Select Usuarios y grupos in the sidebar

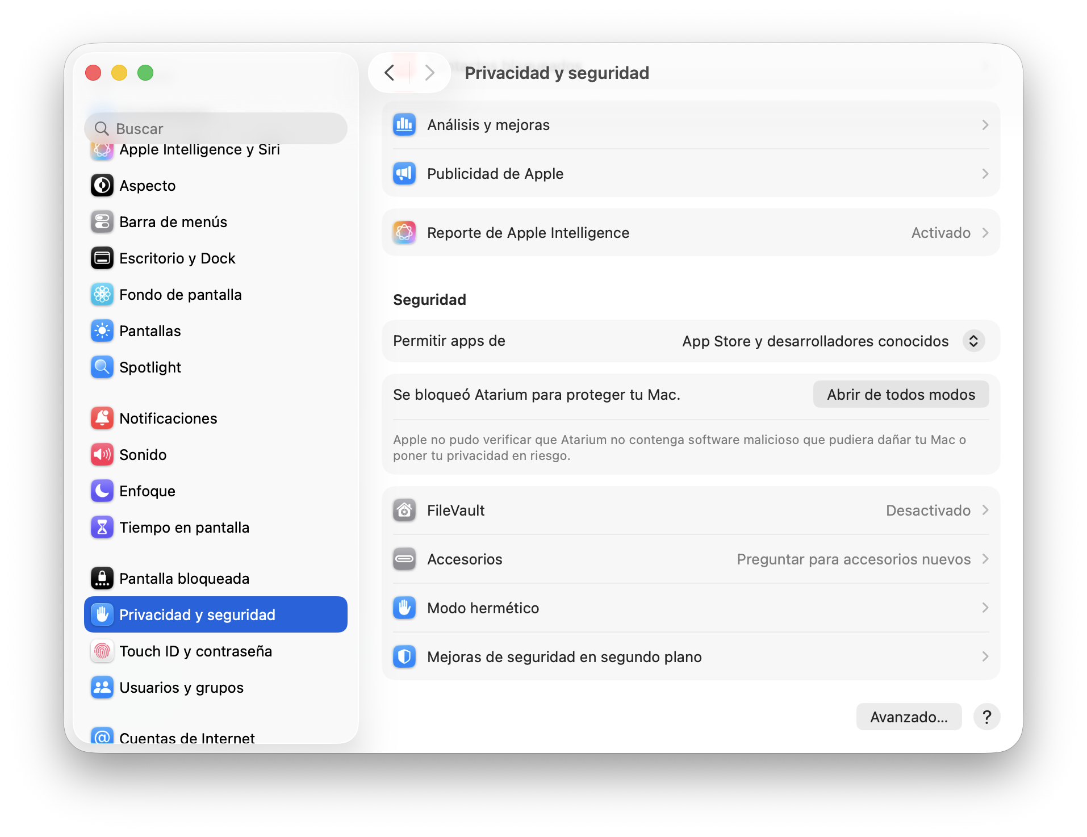tap(216, 688)
